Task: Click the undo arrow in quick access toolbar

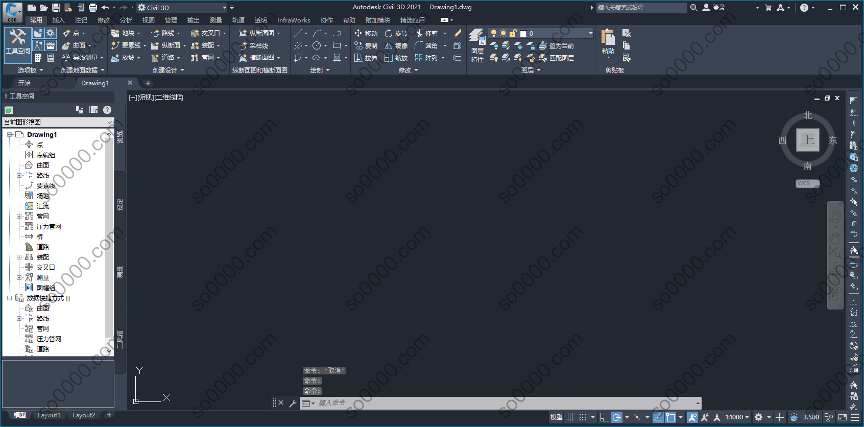Action: pyautogui.click(x=105, y=8)
